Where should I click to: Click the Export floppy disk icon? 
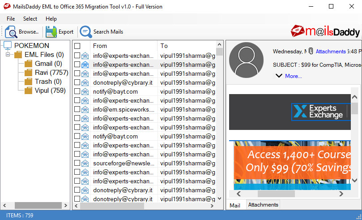click(x=51, y=32)
